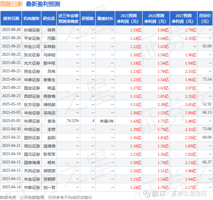Click target price 52.92
The height and width of the screenshot is (200, 213).
(x=207, y=104)
